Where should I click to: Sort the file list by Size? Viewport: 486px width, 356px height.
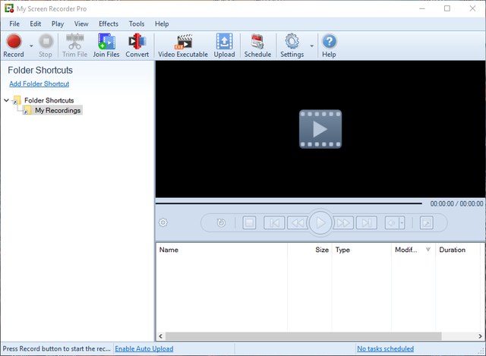coord(309,250)
